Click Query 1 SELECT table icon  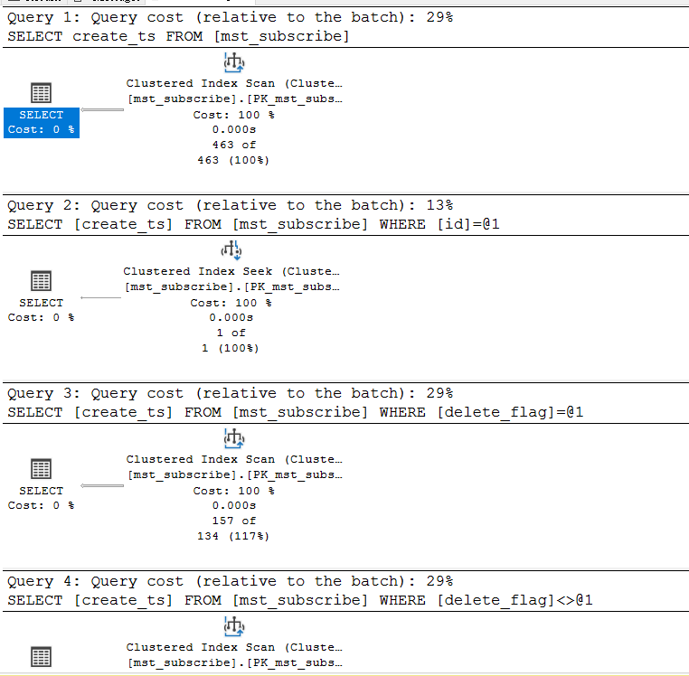pos(42,93)
